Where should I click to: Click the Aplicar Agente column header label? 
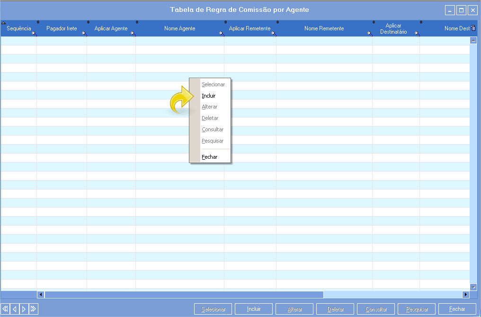coord(111,28)
